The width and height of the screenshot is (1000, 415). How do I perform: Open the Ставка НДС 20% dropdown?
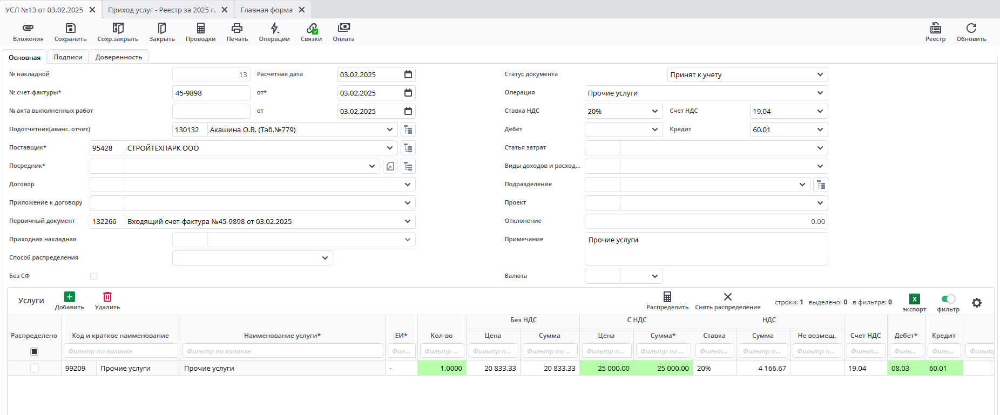coord(654,111)
